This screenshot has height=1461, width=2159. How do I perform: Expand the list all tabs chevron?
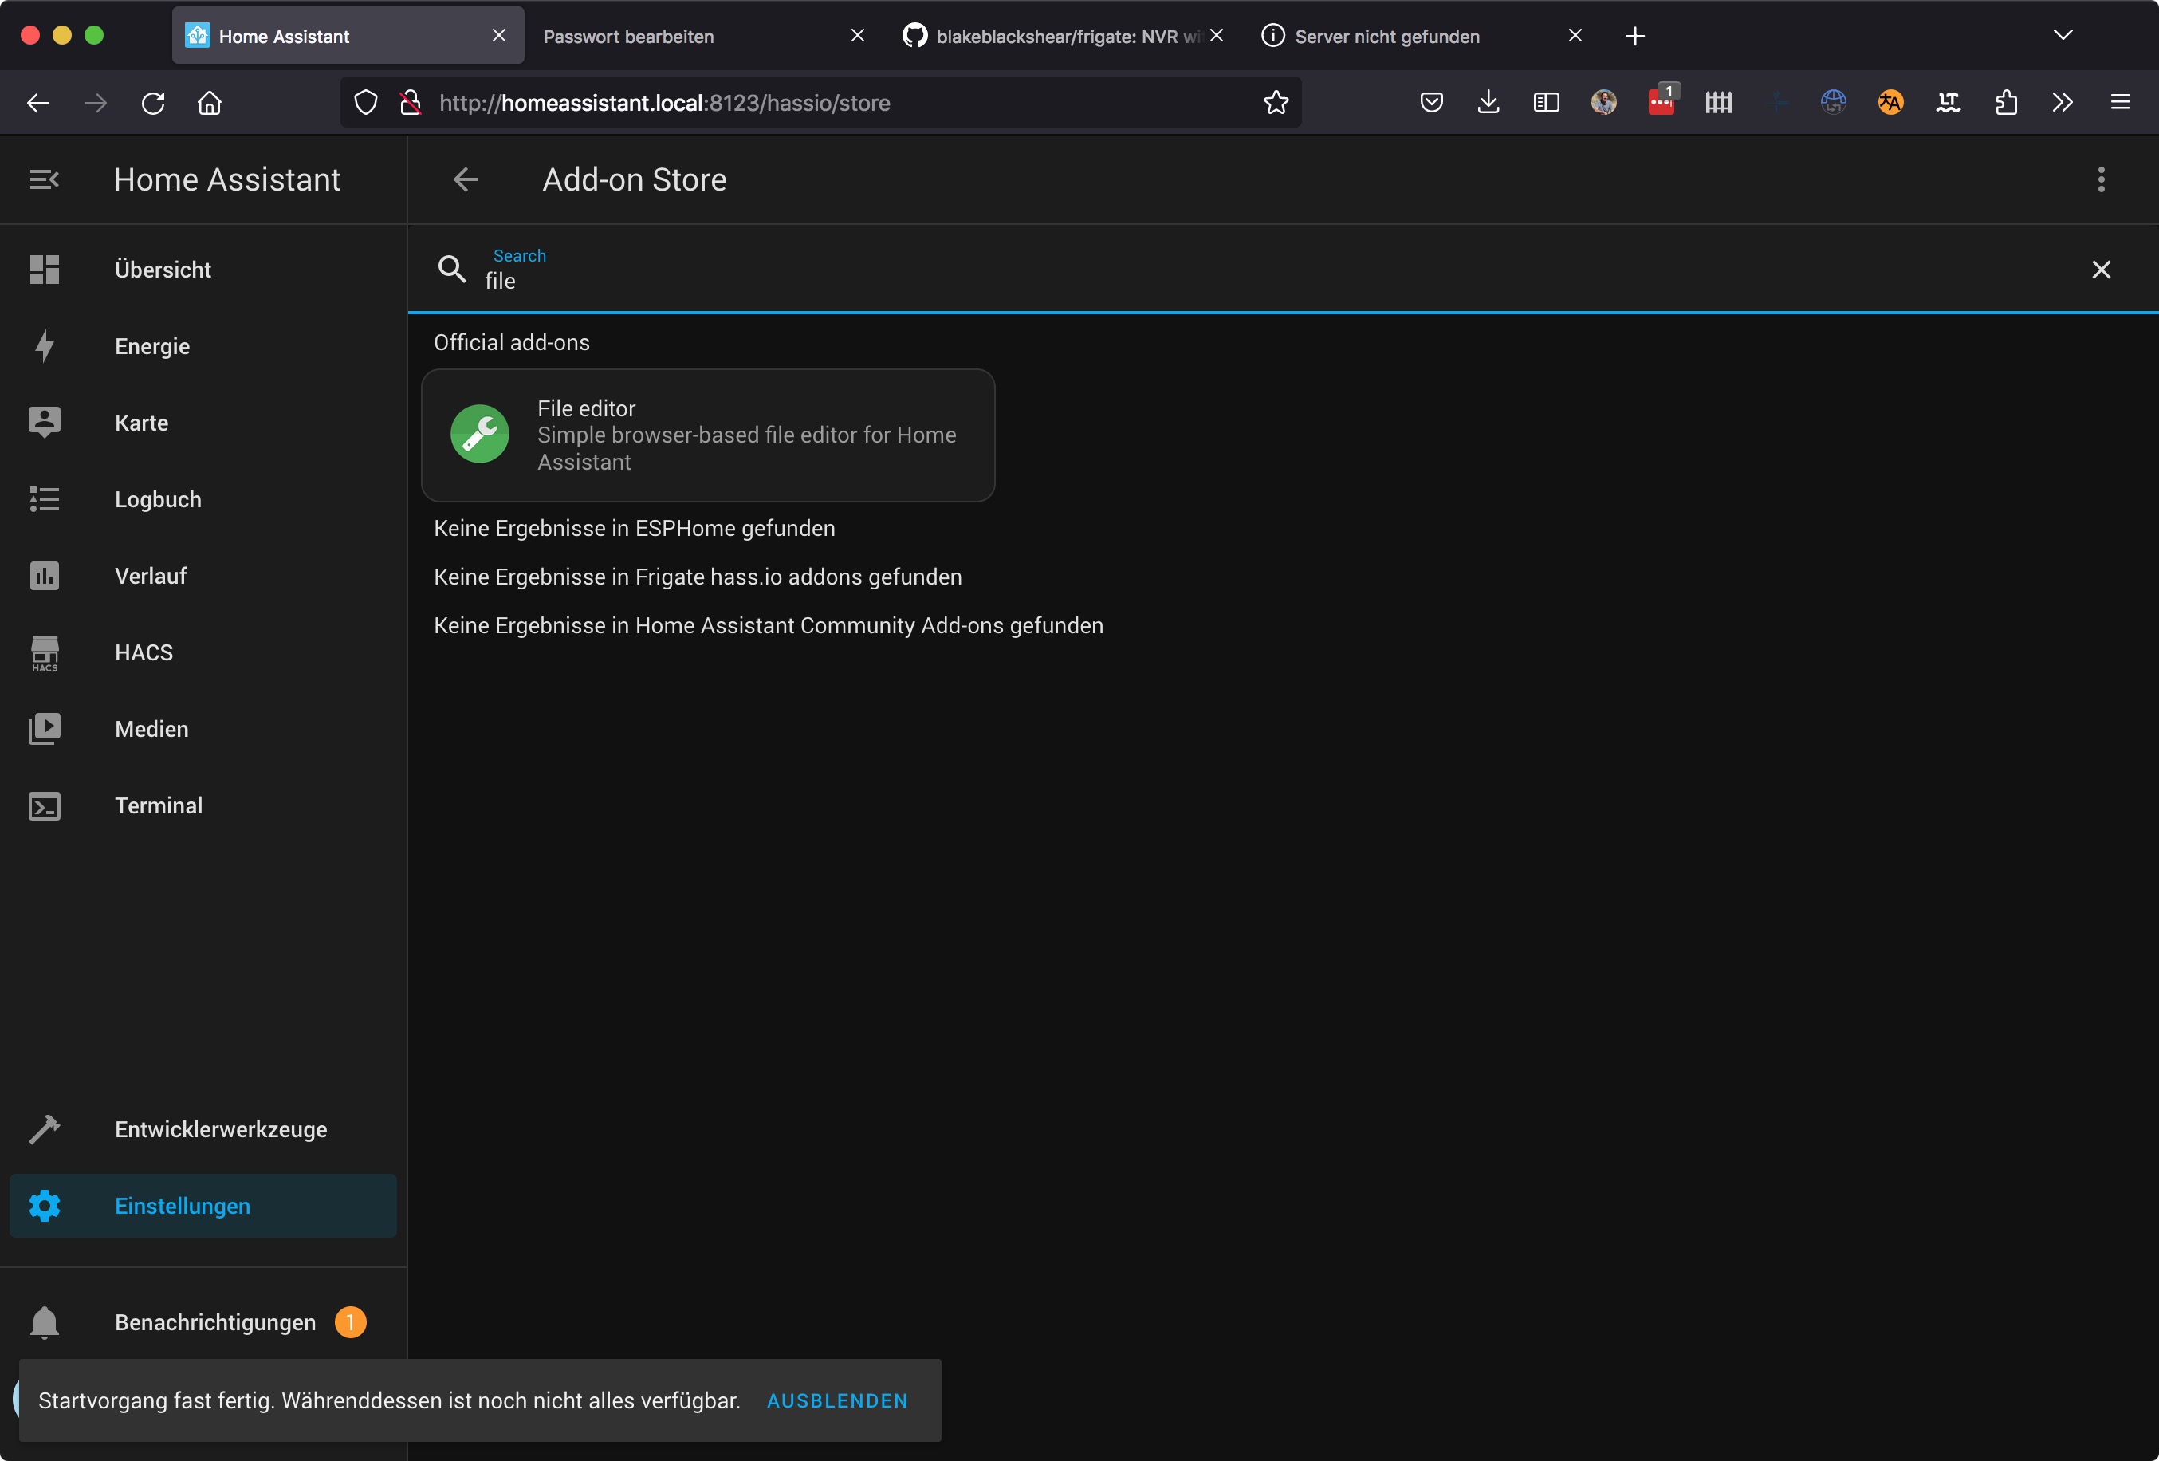point(2063,35)
